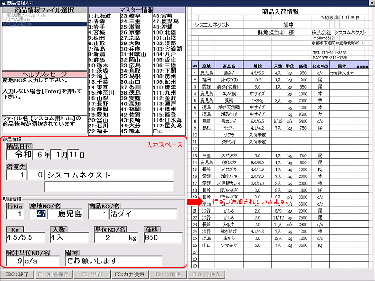Click the 備考 remarks field
This screenshot has width=375, height=281.
[x=112, y=260]
